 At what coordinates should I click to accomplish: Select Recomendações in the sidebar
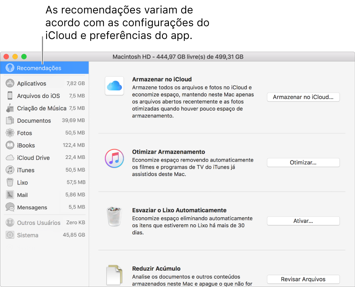click(x=44, y=68)
